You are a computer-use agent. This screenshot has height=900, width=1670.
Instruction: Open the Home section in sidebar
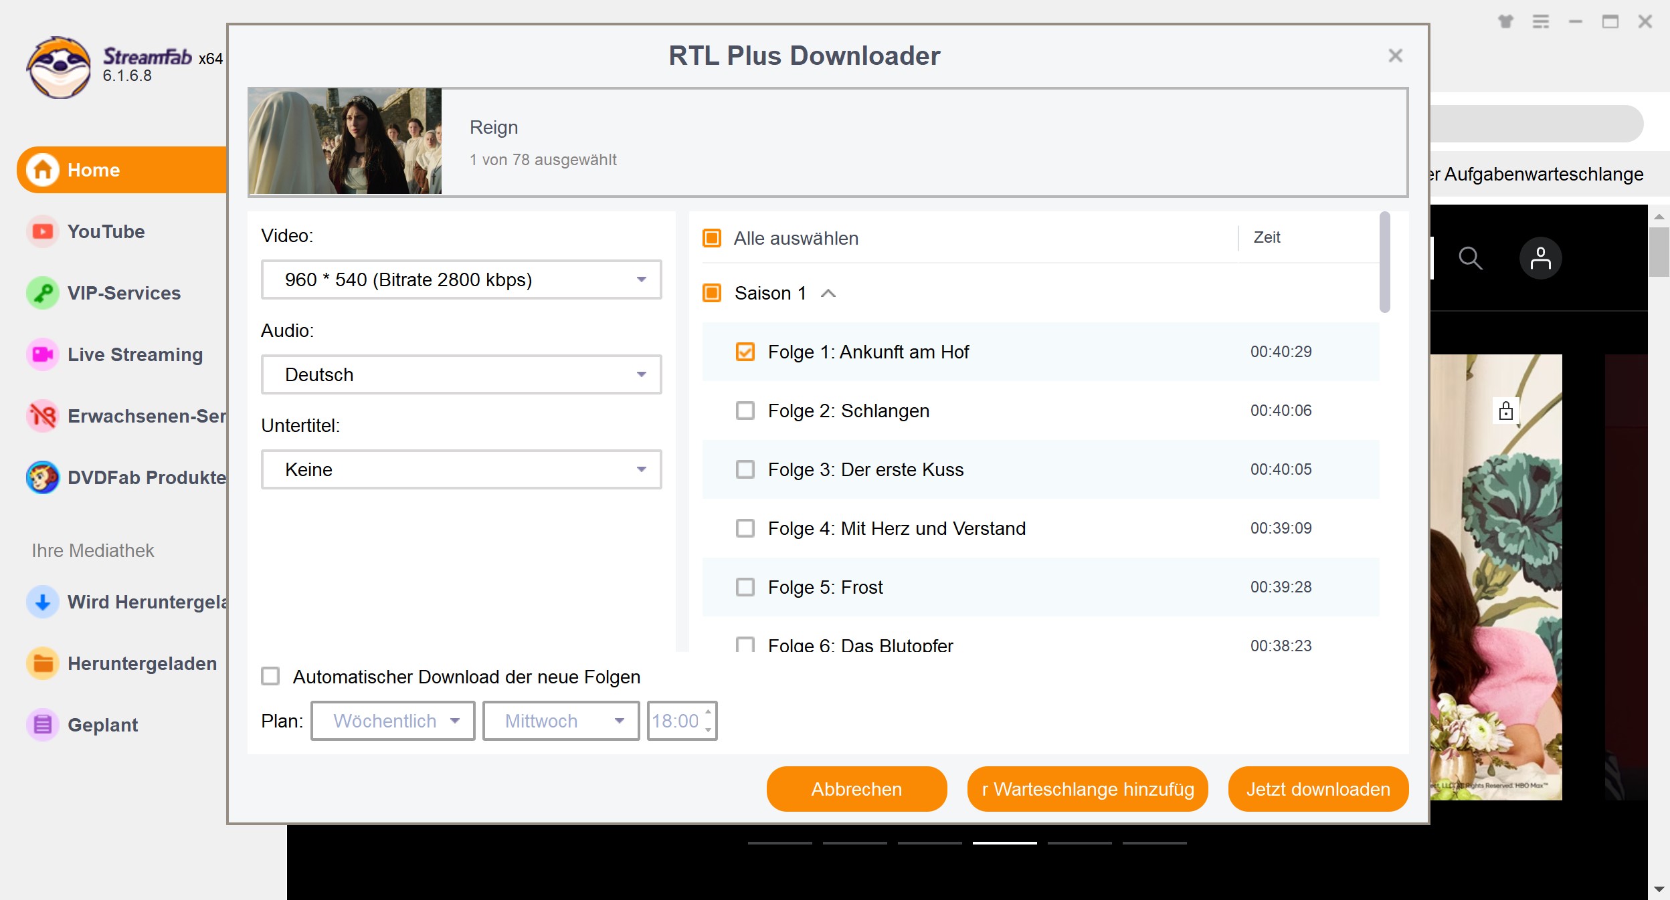122,170
